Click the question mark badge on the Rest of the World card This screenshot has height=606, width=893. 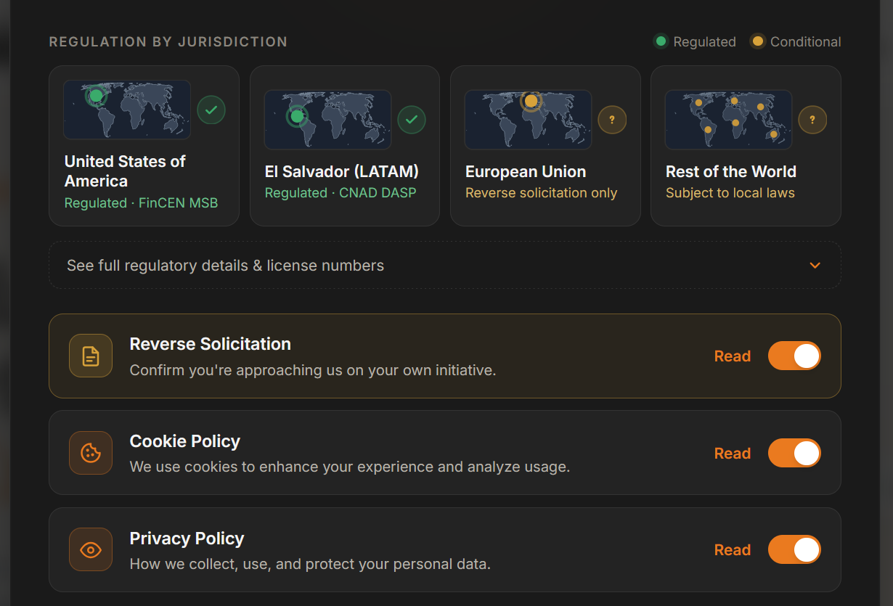[812, 120]
